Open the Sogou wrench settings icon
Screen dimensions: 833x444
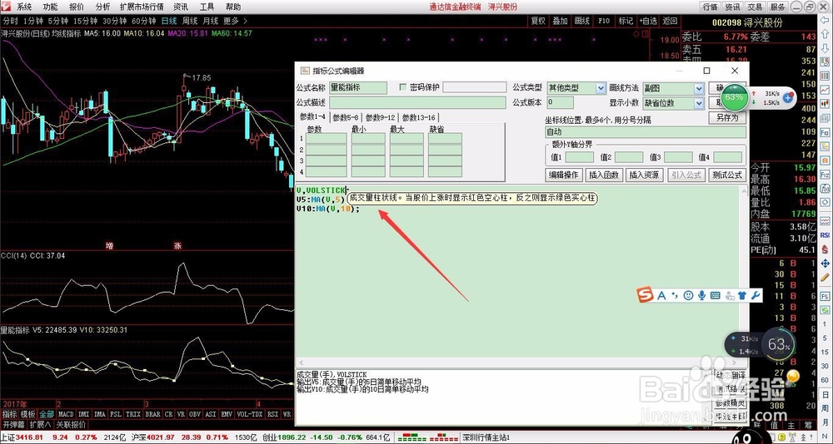point(756,295)
